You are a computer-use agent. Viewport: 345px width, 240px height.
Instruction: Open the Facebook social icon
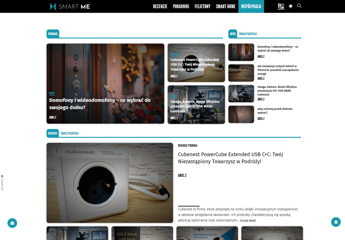coord(280,5)
